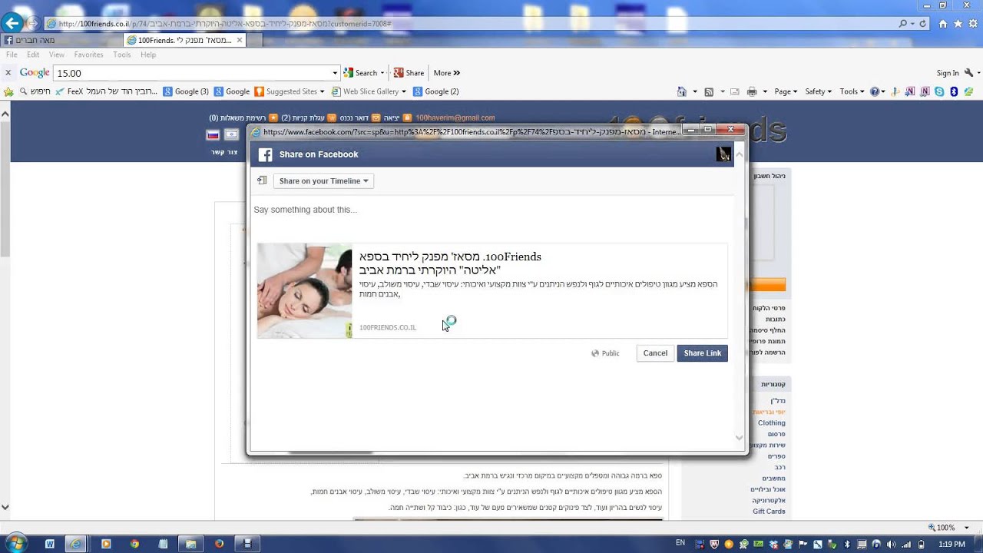This screenshot has width=983, height=553.
Task: Click the Bluetooth icon in the command bar
Action: point(954,91)
